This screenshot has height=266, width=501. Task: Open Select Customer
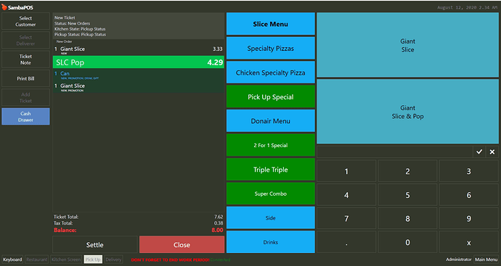click(x=25, y=21)
